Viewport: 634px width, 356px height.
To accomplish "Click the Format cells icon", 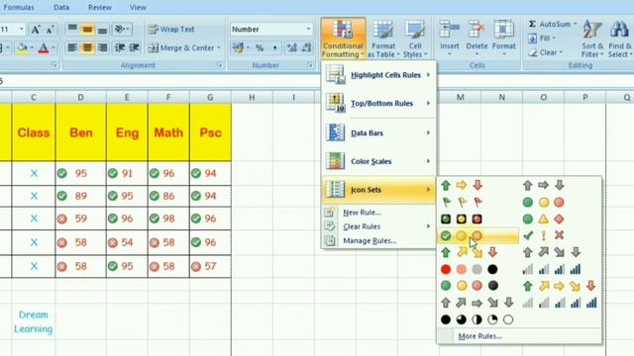I will [x=504, y=31].
